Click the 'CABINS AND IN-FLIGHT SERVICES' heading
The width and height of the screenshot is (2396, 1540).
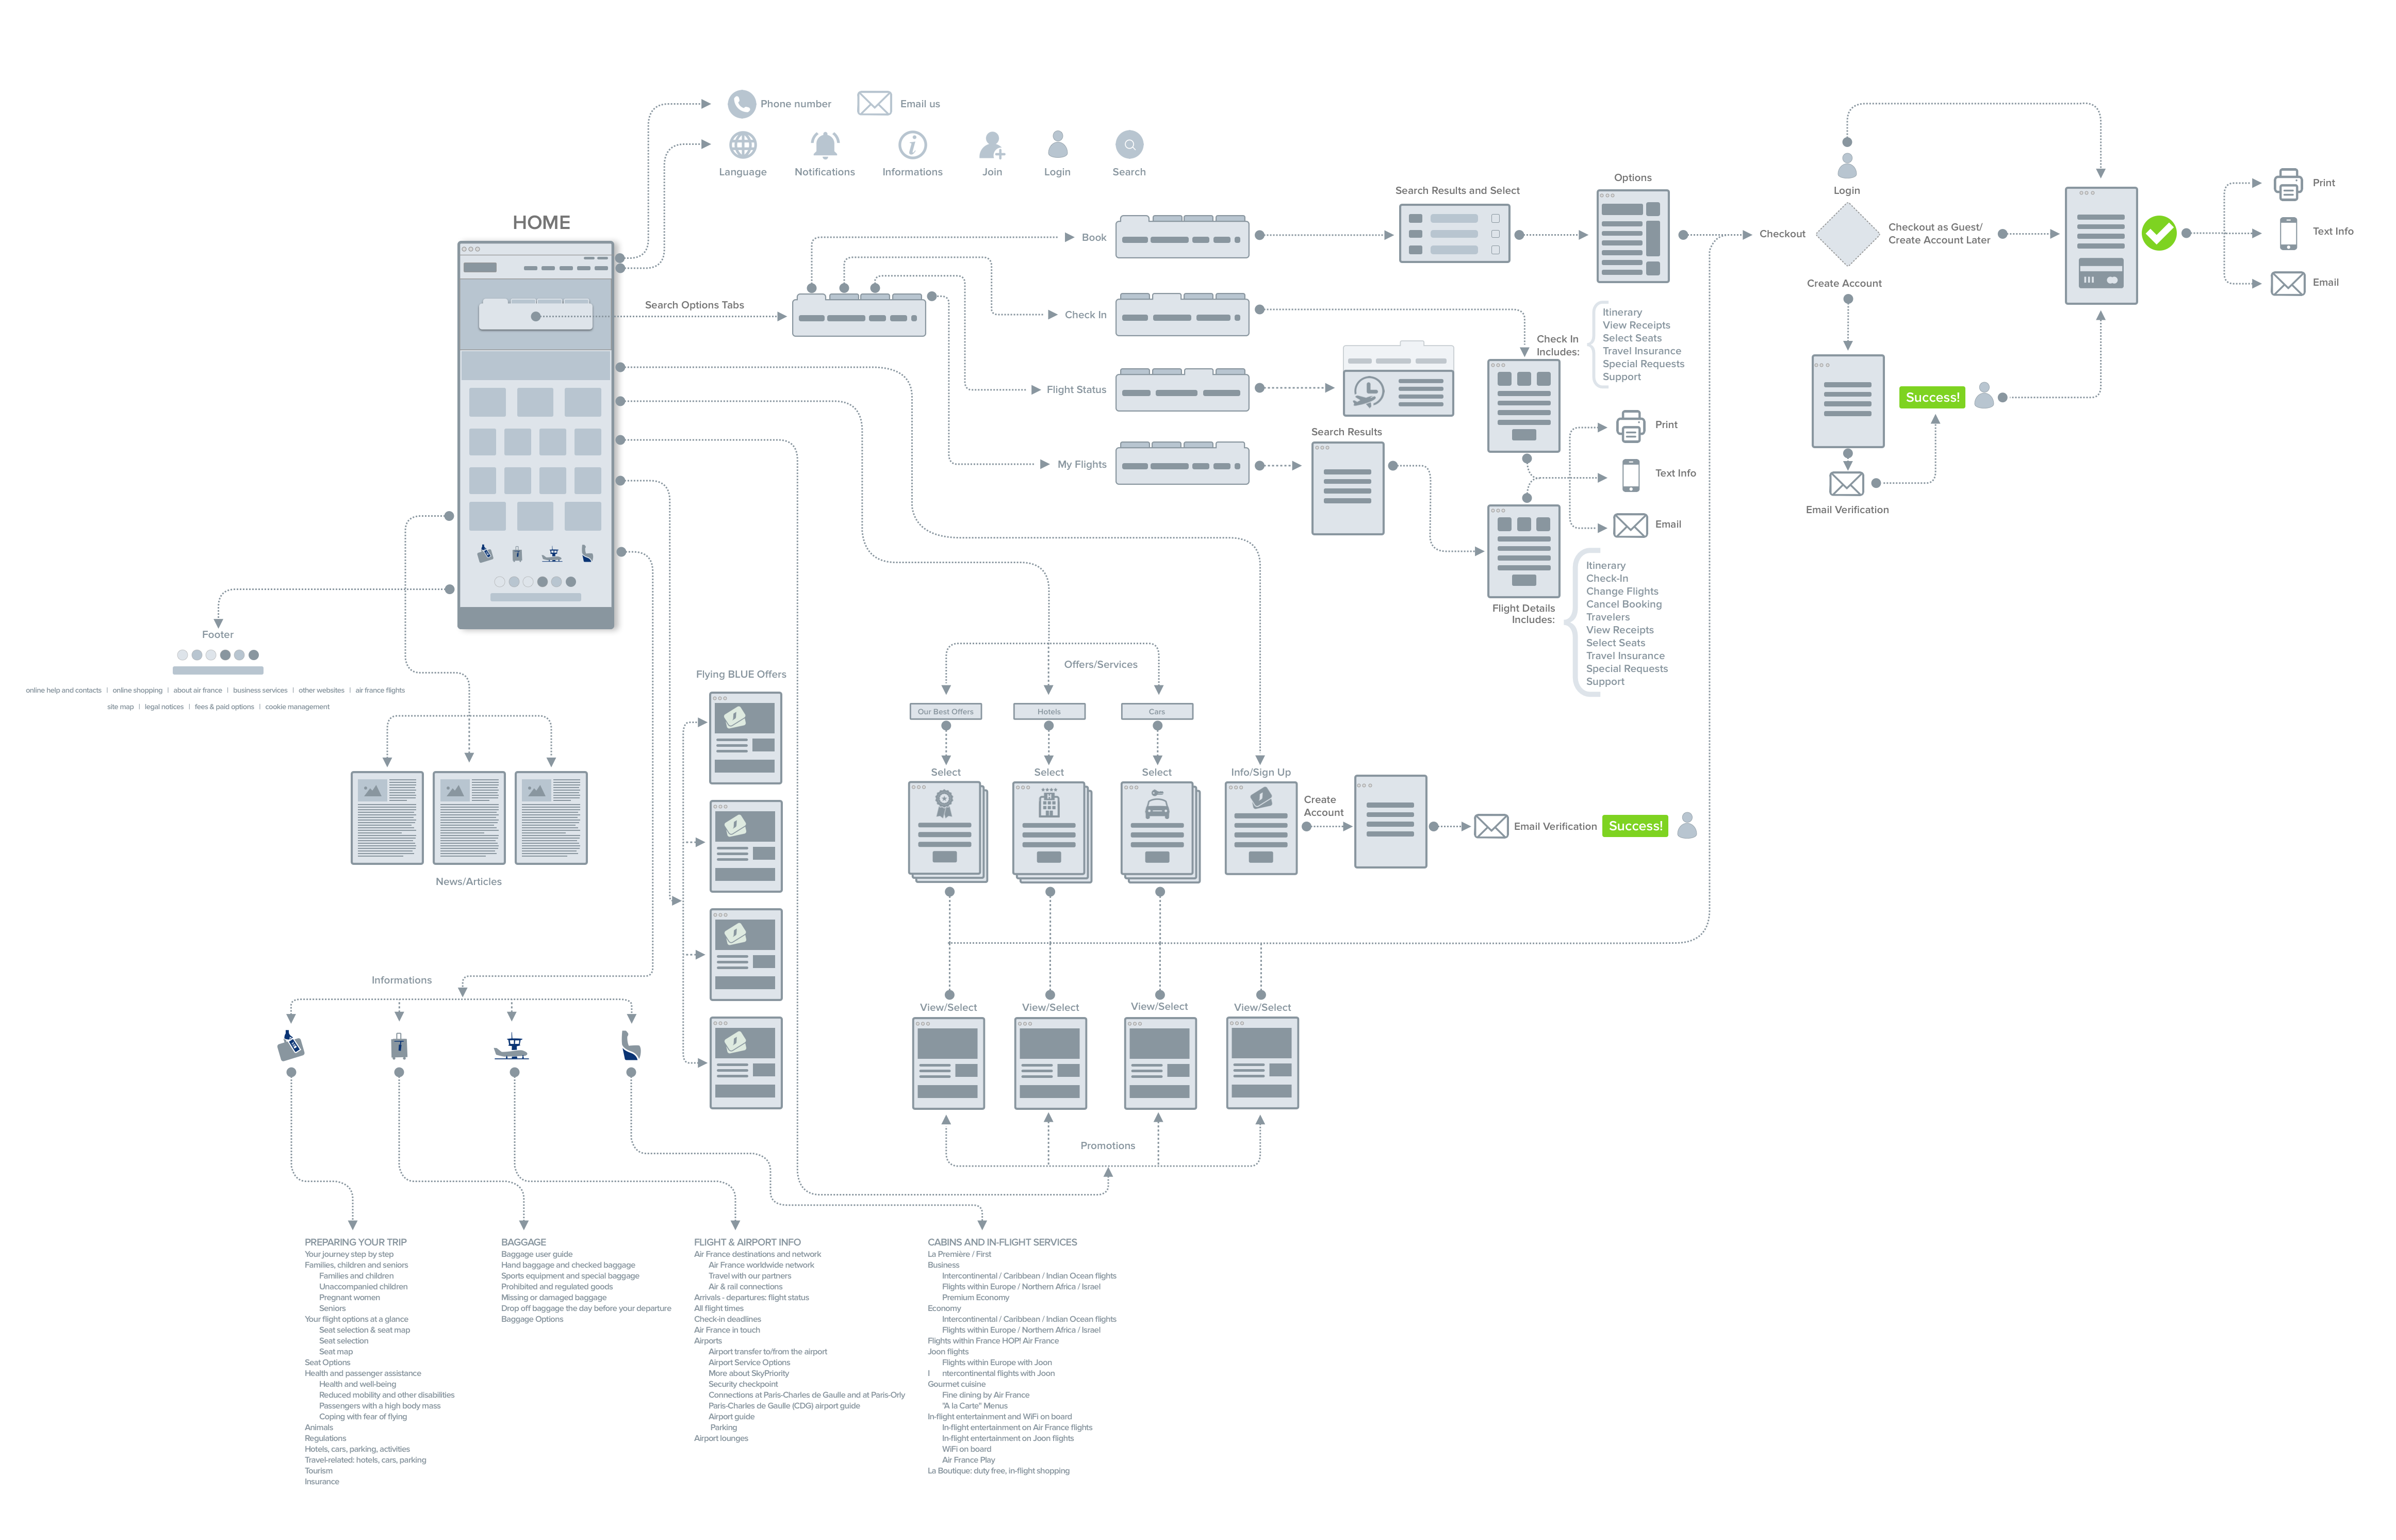click(1002, 1242)
